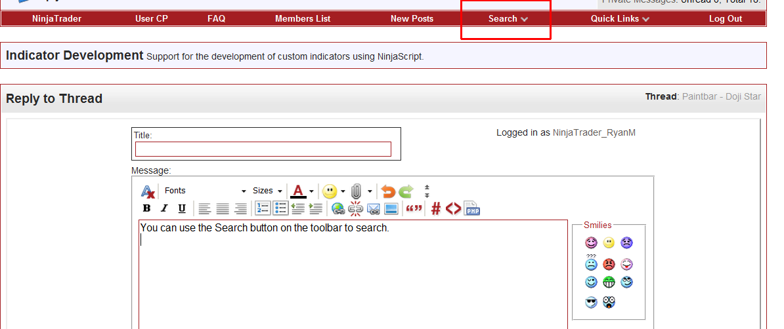Wrap selection in CODE tags (# icon)
The width and height of the screenshot is (784, 329).
point(436,208)
